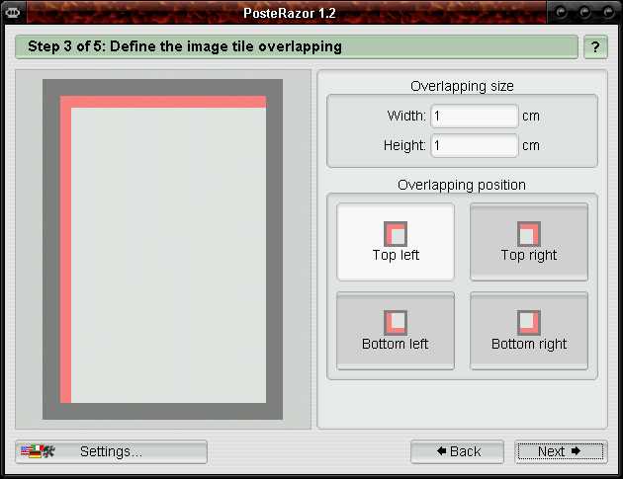Image resolution: width=623 pixels, height=479 pixels.
Task: Focus the overlapping Height input field
Action: [474, 145]
